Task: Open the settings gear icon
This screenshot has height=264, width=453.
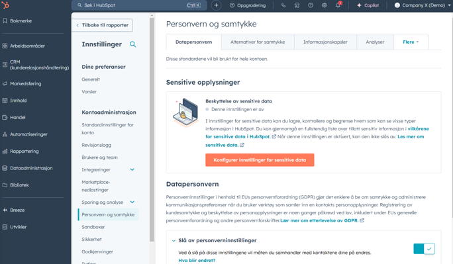Action: [x=325, y=5]
